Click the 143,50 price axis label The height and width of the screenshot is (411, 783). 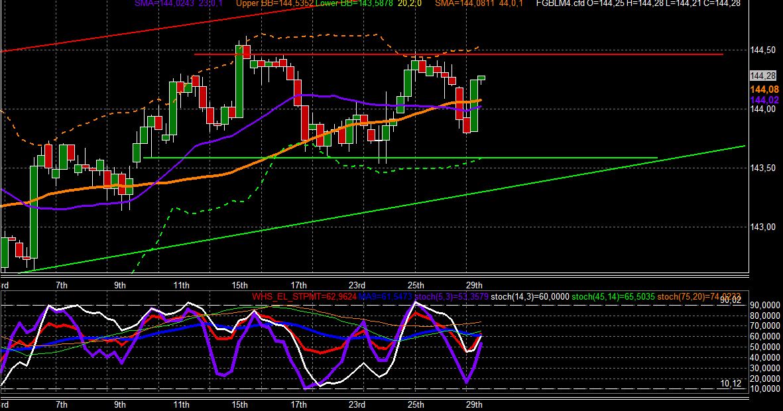763,168
